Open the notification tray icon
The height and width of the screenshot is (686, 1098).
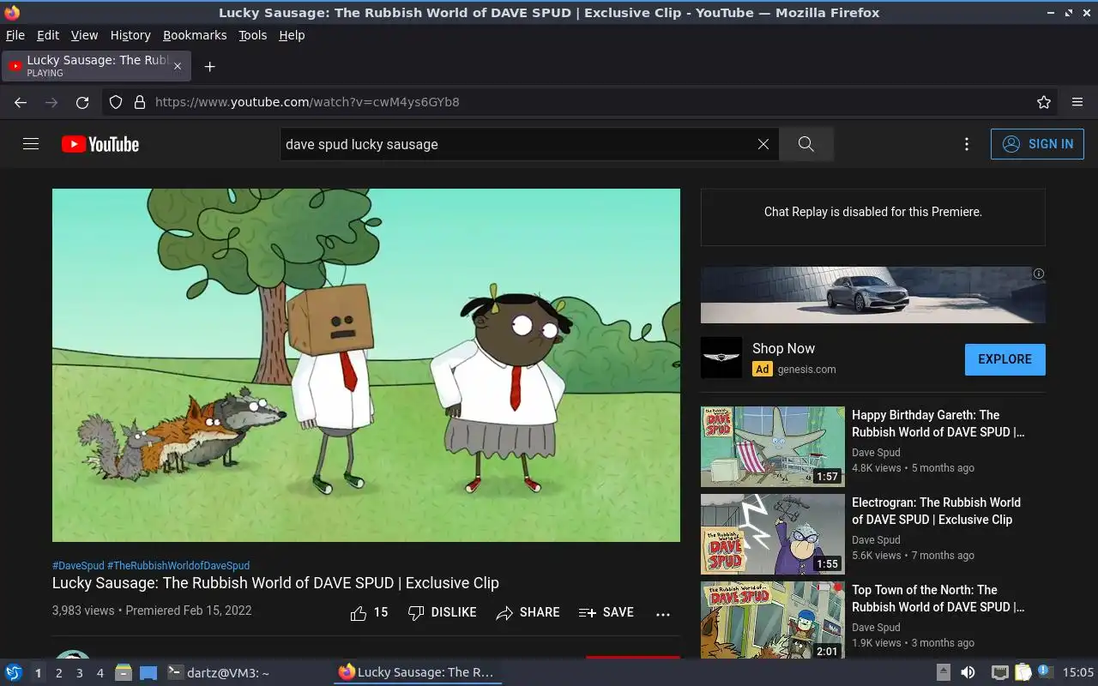click(1045, 672)
